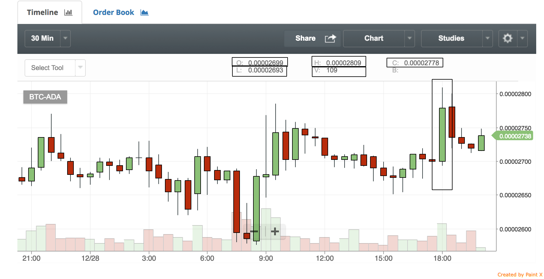Viewport: 544px width, 279px height.
Task: Click the 15:00 time axis label
Action: point(384,258)
